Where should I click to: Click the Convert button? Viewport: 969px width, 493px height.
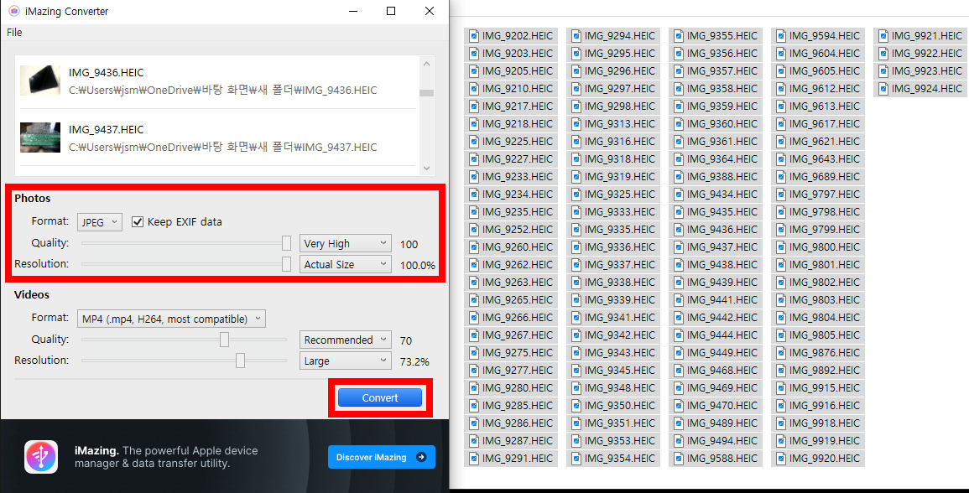[380, 398]
